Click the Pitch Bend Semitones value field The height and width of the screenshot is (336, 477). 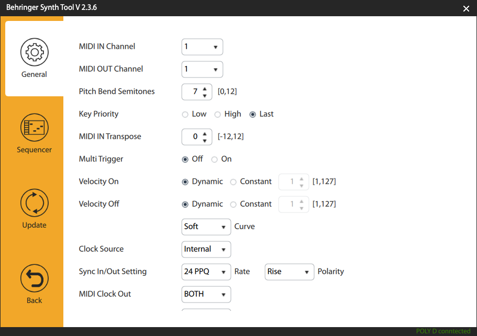click(x=197, y=92)
